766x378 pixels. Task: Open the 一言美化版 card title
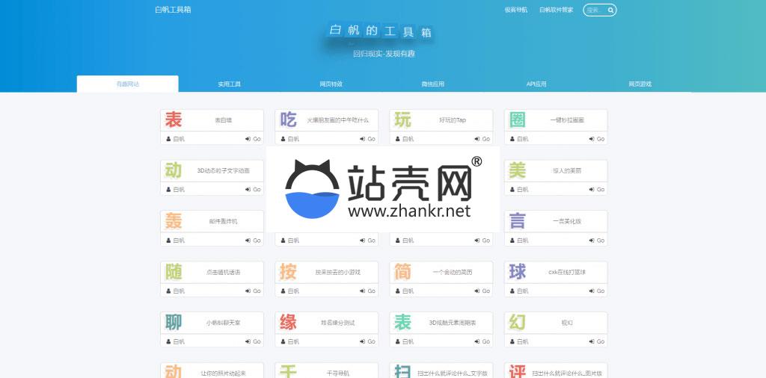[x=567, y=221]
